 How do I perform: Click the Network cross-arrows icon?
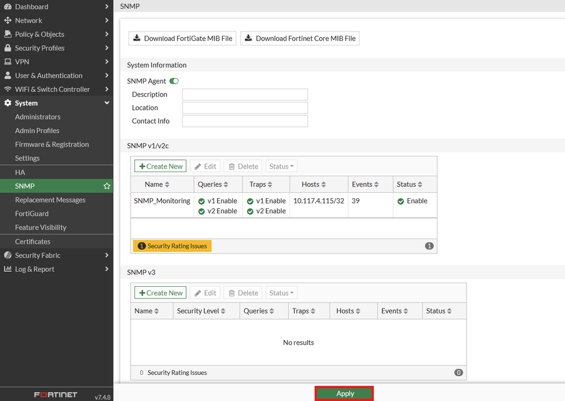(x=8, y=20)
